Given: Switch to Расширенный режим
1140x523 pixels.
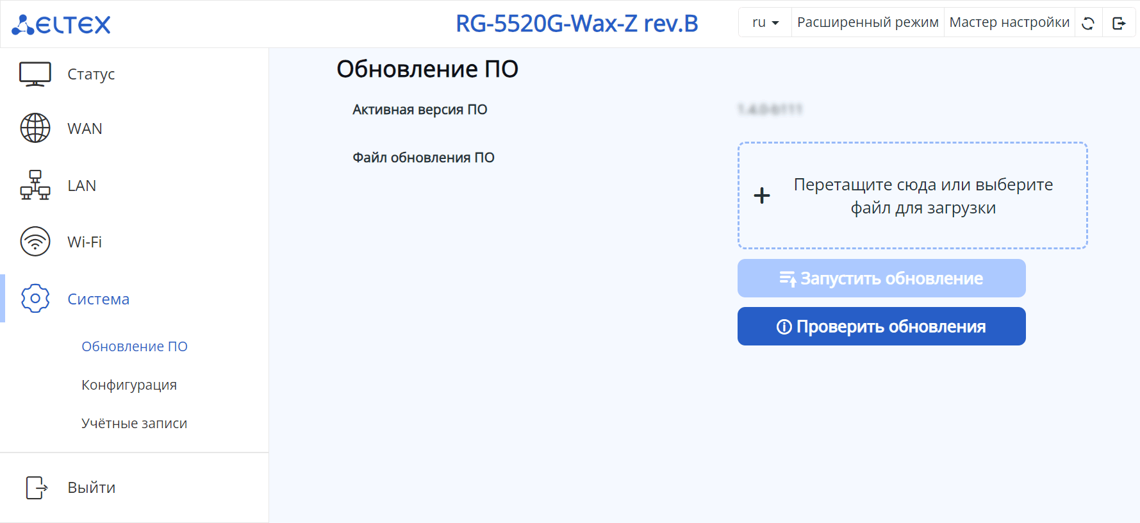Looking at the screenshot, I should coord(868,22).
